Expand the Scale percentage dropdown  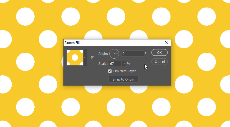click(124, 64)
